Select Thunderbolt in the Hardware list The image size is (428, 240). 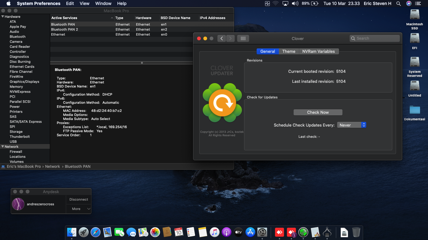(x=20, y=137)
